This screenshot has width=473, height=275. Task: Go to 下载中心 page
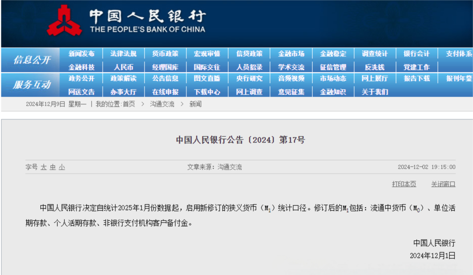point(207,92)
